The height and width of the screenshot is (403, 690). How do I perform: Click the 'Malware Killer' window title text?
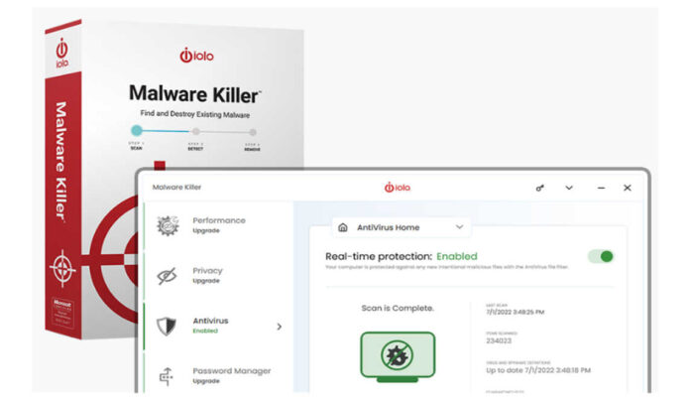coord(176,188)
